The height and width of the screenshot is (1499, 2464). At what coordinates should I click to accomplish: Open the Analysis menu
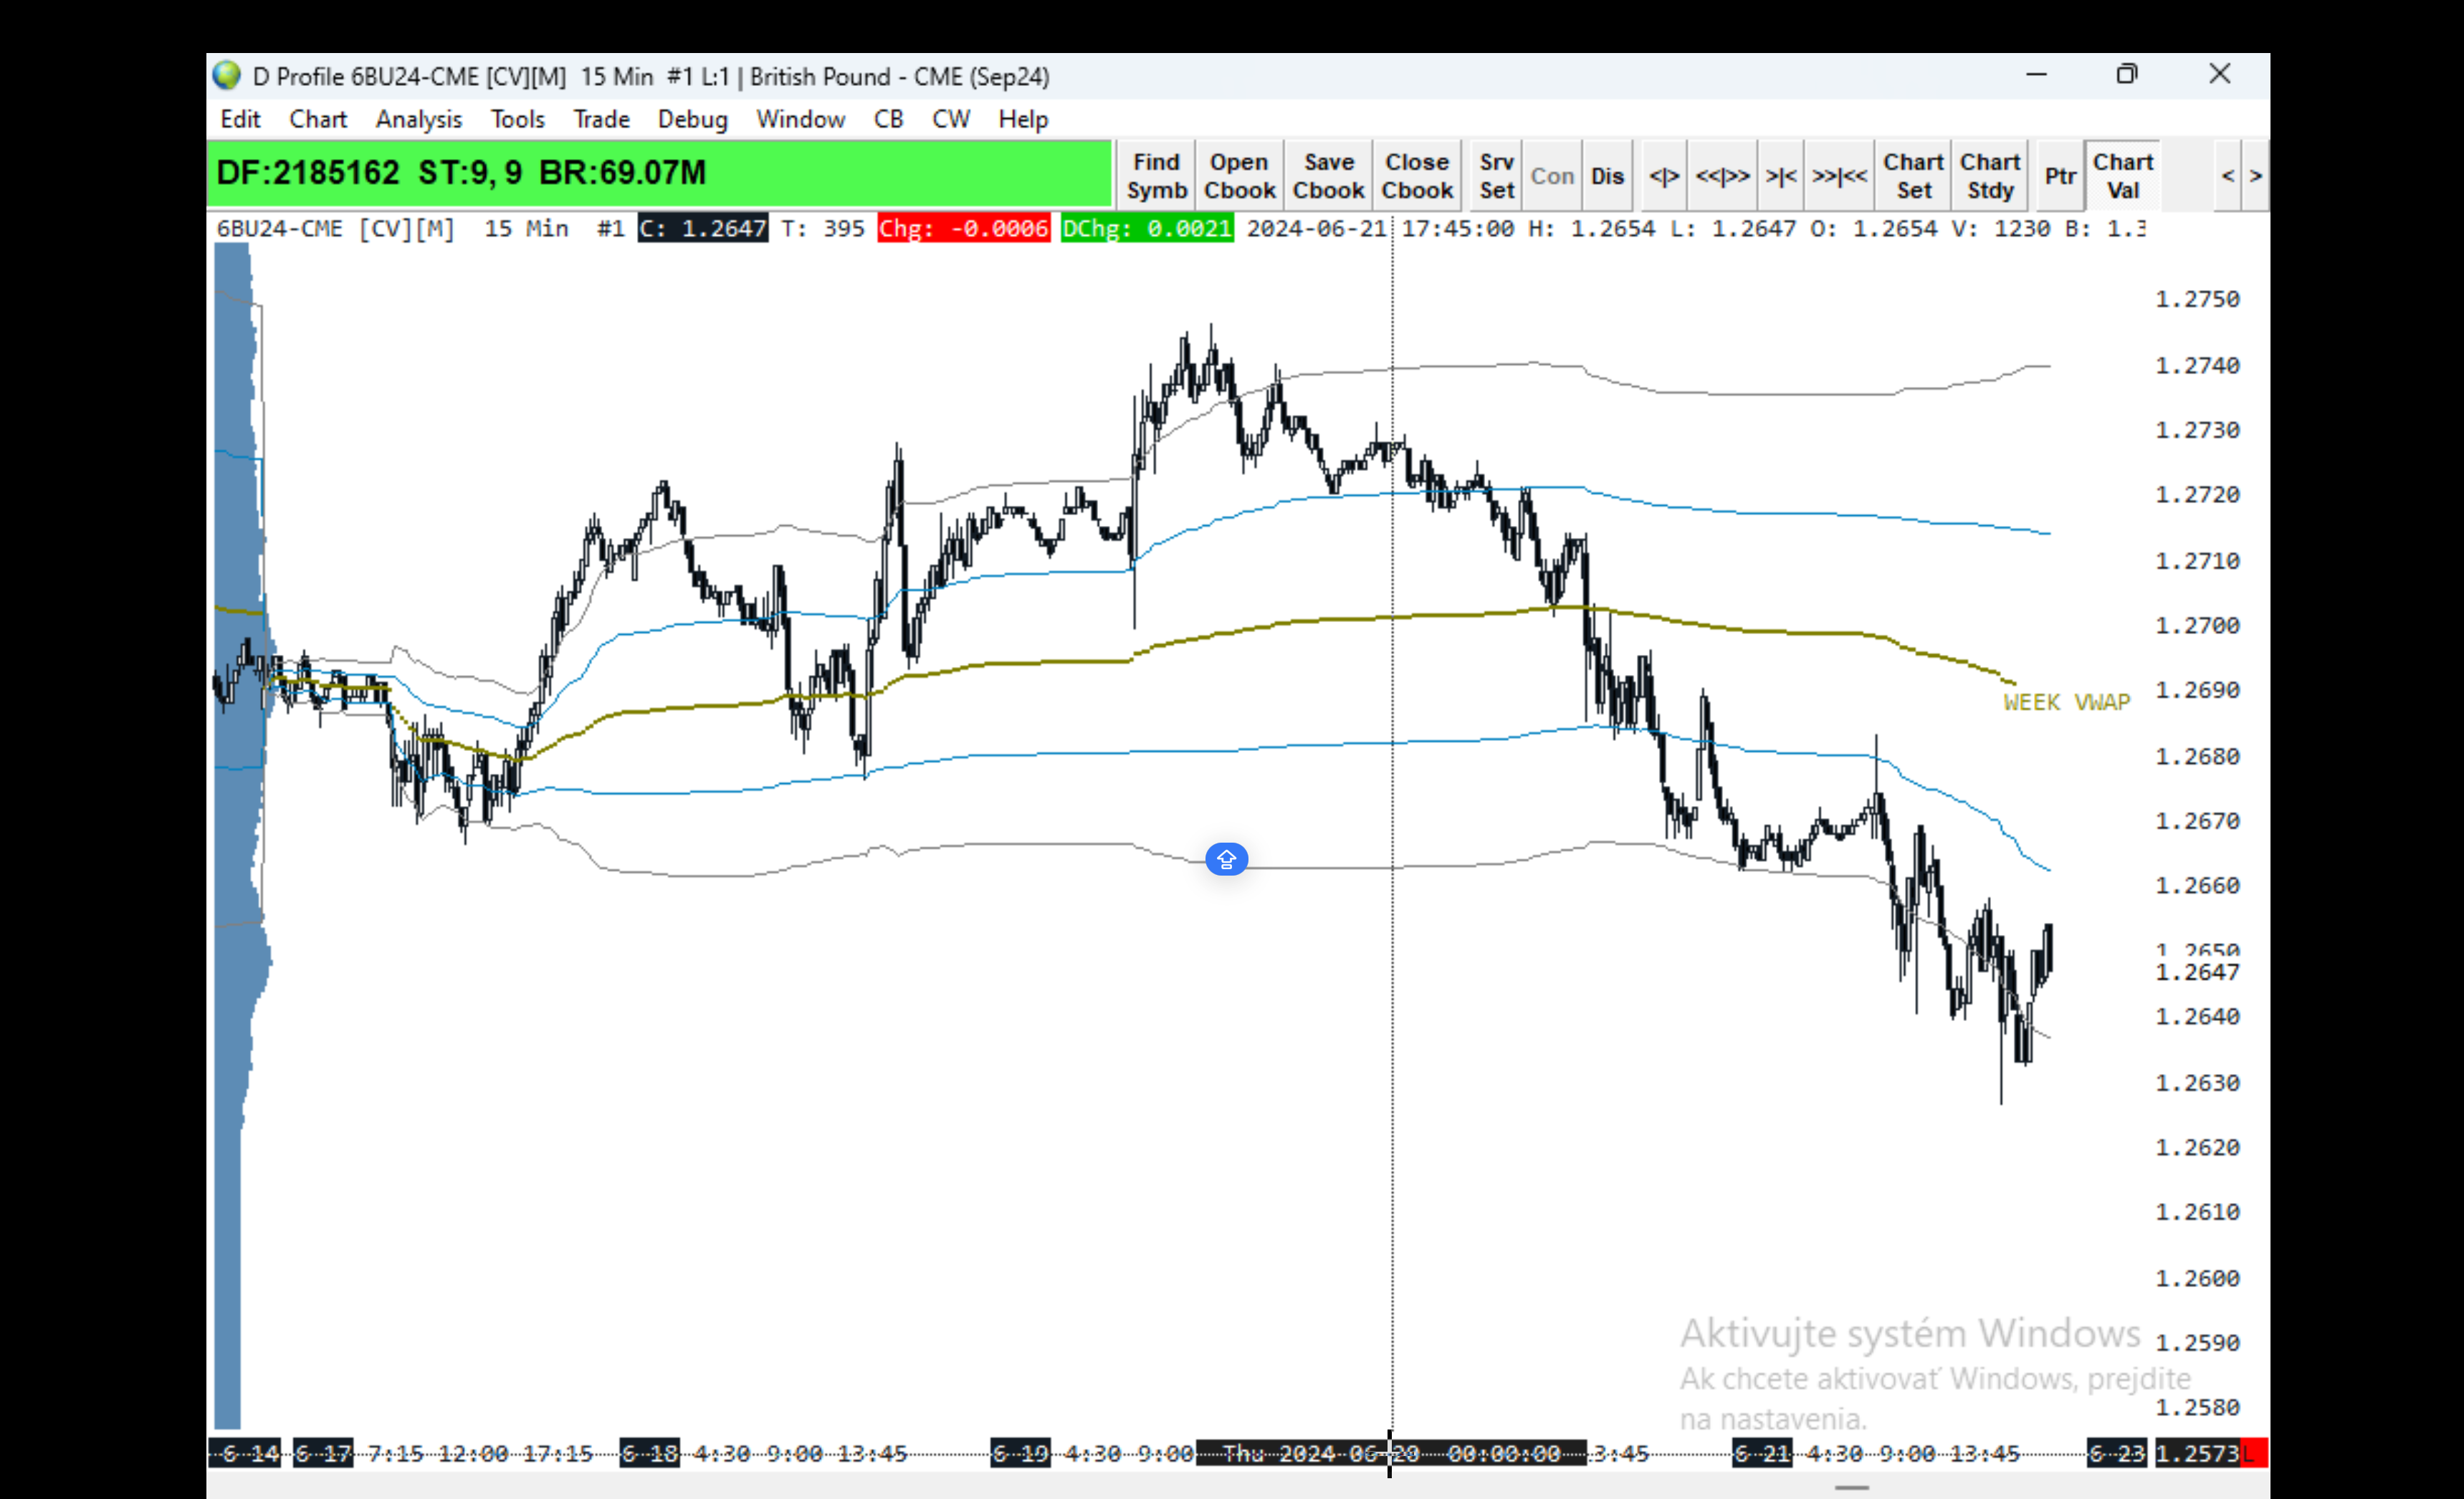pos(418,119)
